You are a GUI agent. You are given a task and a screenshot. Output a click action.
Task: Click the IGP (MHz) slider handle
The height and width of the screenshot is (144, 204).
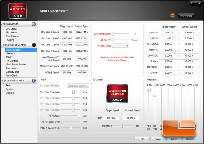(122, 126)
